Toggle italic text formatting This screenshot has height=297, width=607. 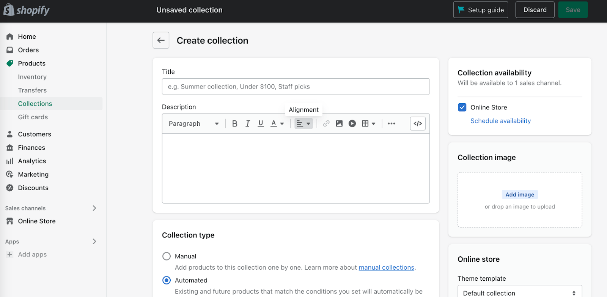[248, 123]
